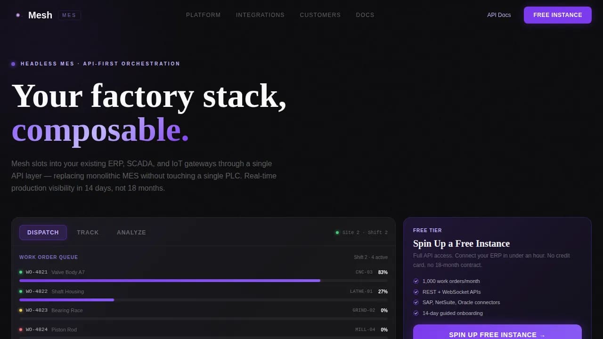This screenshot has height=339, width=603.
Task: Click the purple dot beside Headless MES
Action: 13,64
